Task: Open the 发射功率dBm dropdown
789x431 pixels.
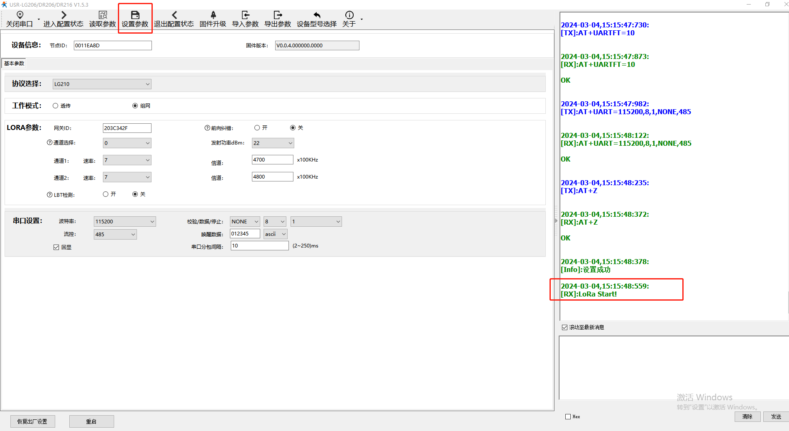Action: tap(273, 143)
